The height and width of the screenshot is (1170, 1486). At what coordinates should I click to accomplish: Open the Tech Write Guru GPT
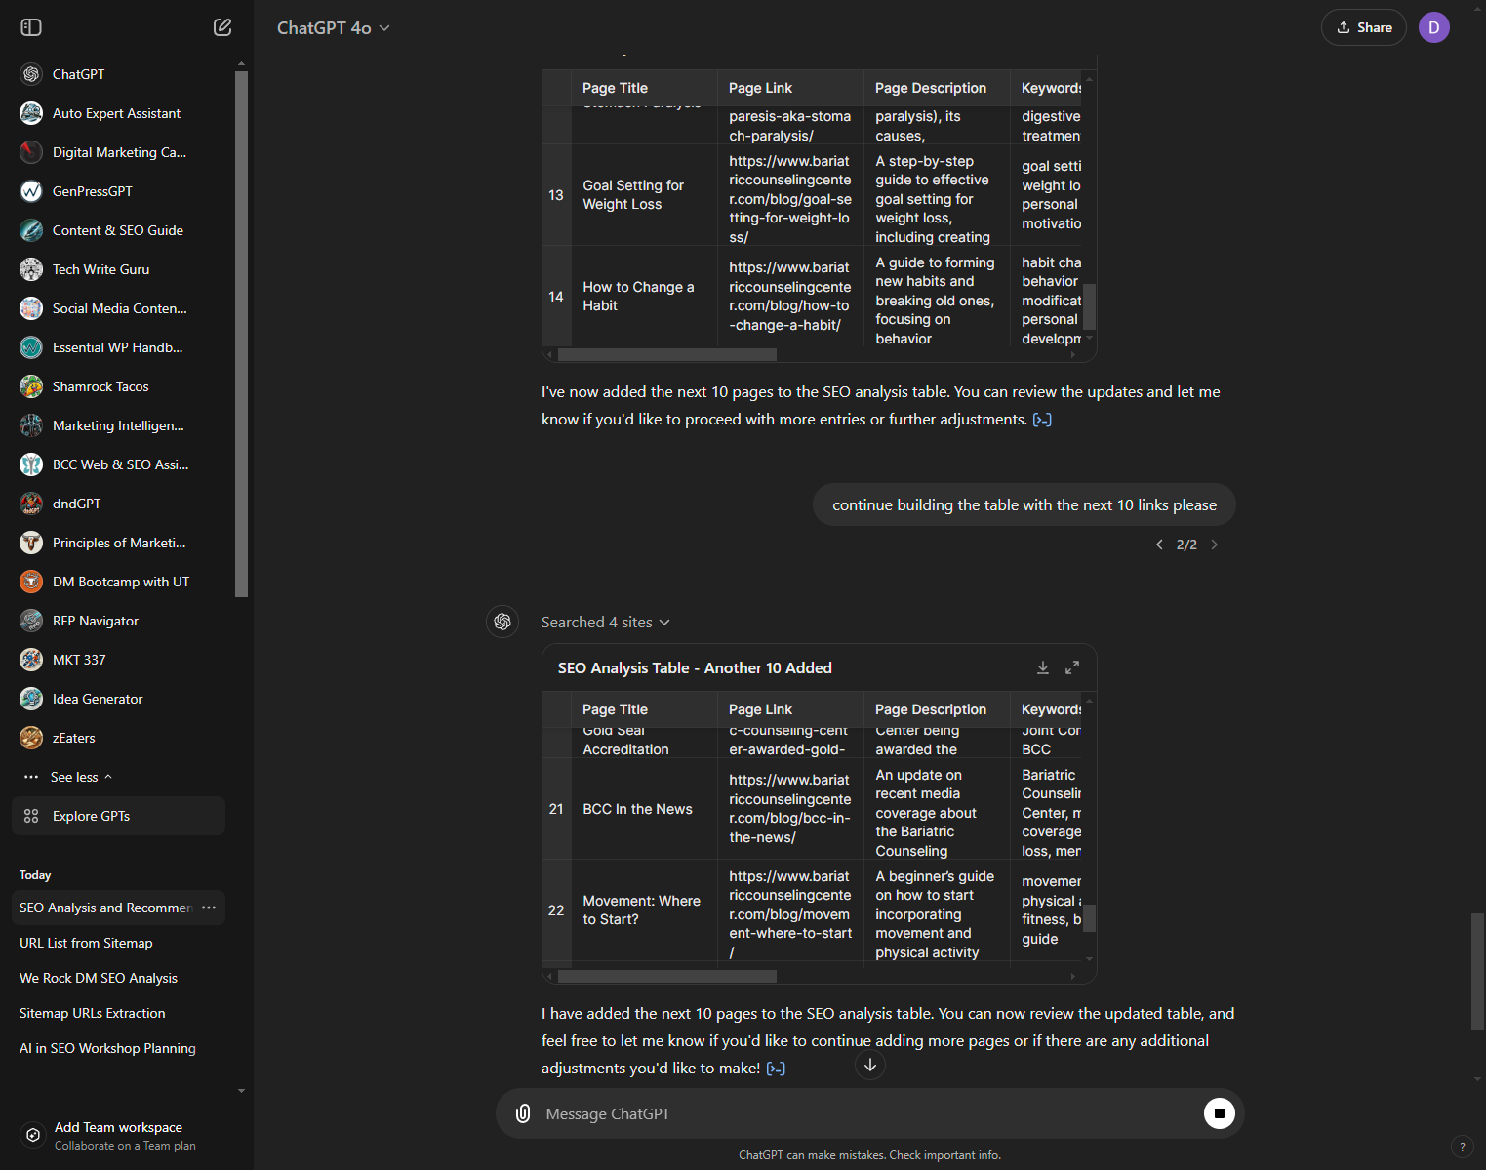119,269
